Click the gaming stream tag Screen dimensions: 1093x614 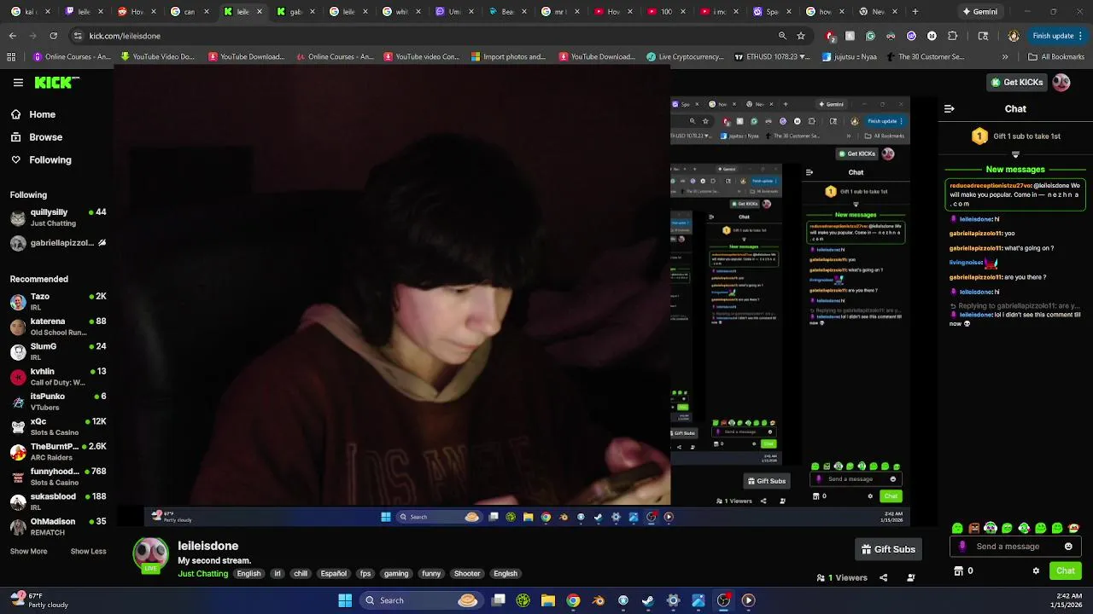pyautogui.click(x=396, y=574)
